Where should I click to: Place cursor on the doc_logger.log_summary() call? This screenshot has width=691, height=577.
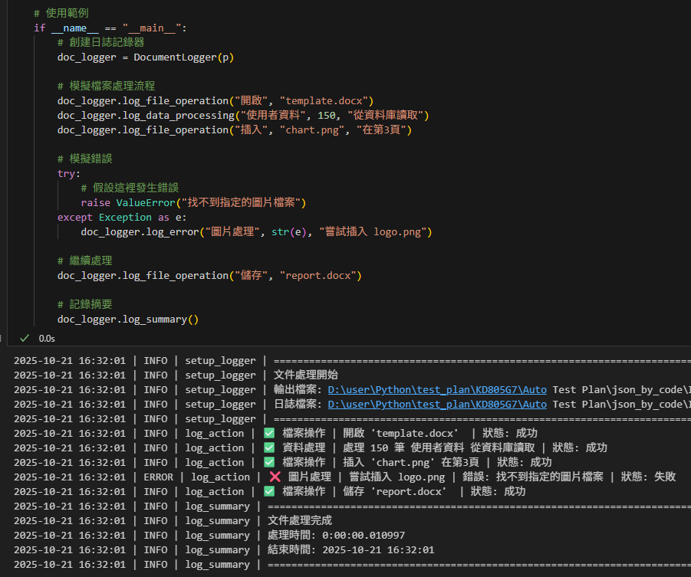127,319
